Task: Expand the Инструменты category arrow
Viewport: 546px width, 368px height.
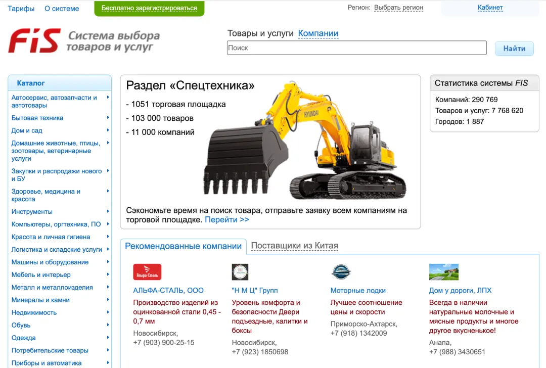Action: pyautogui.click(x=108, y=211)
